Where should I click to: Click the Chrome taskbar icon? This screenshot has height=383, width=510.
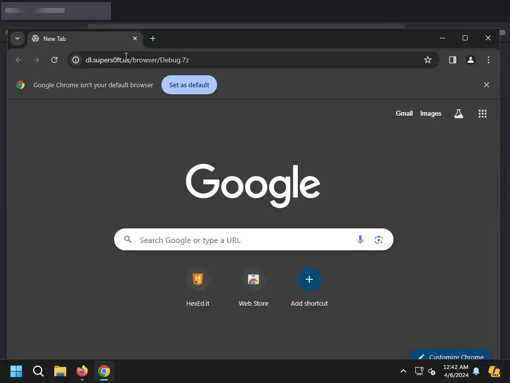click(x=104, y=371)
